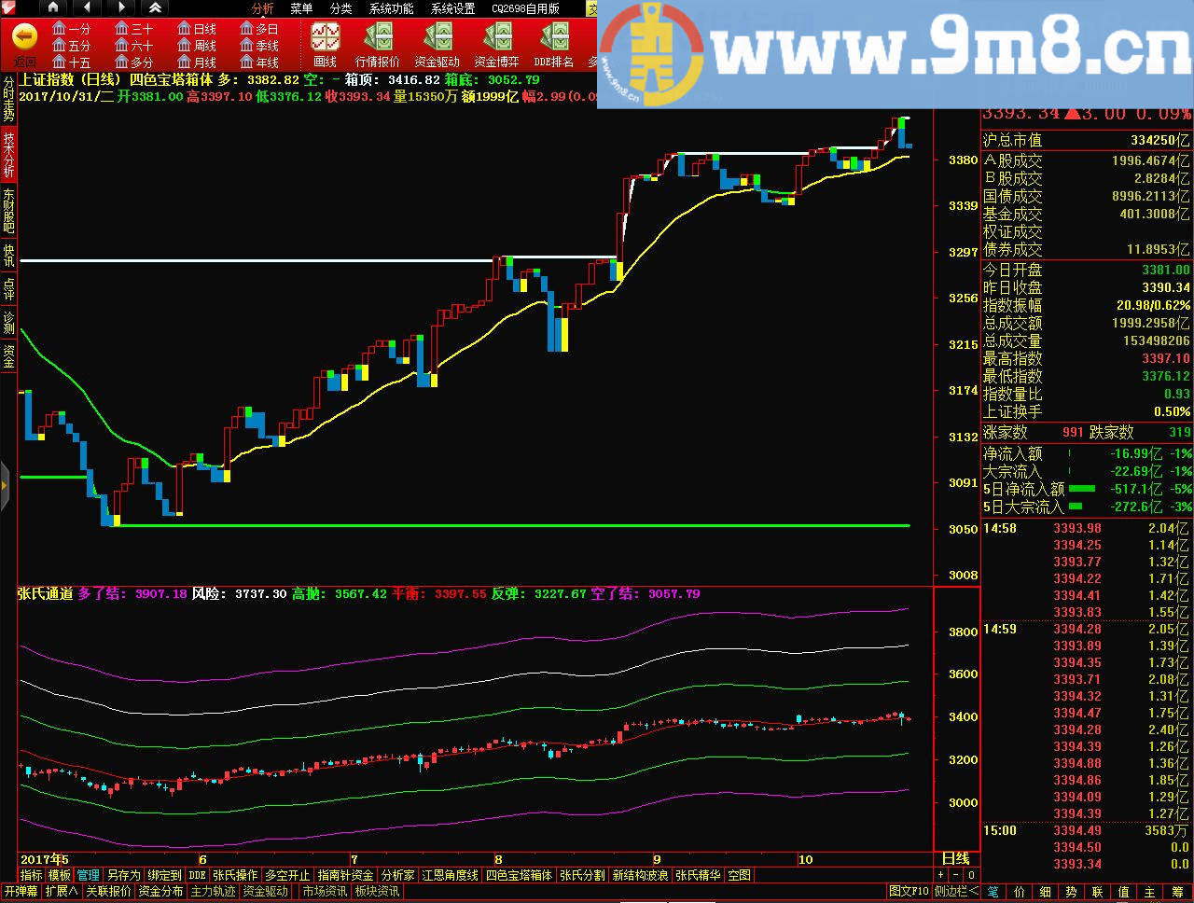Click the home icon in title bar

pyautogui.click(x=51, y=7)
